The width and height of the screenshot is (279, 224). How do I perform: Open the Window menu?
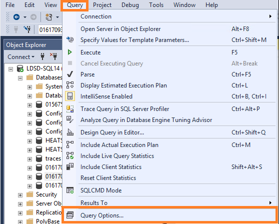pos(184,5)
